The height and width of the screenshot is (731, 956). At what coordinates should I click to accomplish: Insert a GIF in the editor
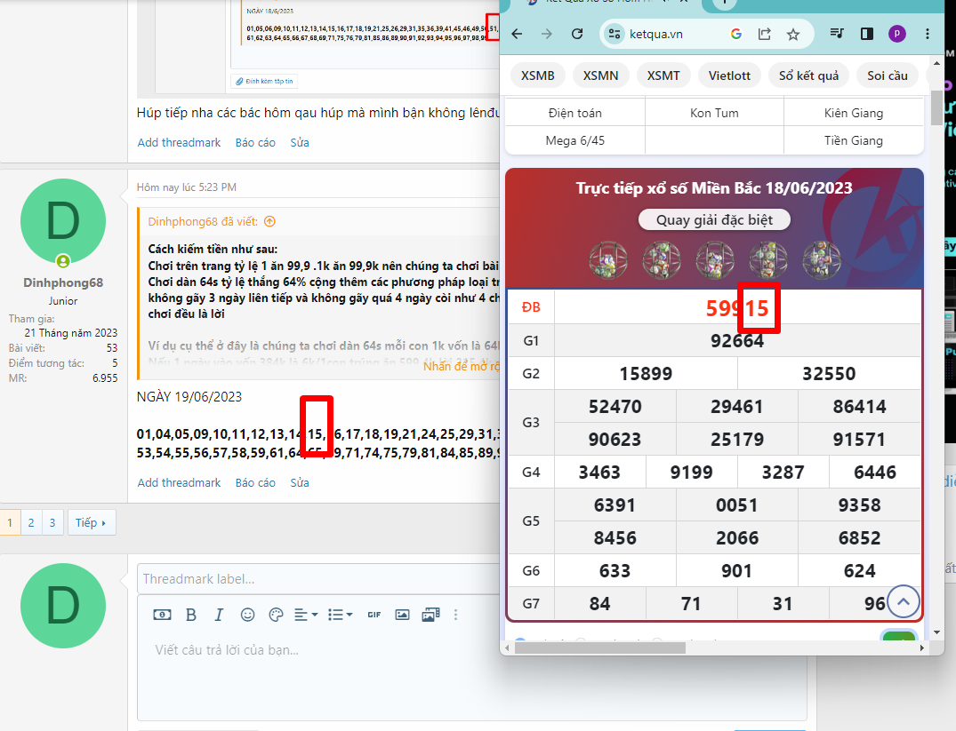click(x=374, y=615)
